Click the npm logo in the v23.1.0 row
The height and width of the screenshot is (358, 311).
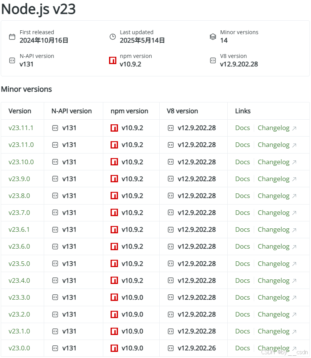point(114,331)
